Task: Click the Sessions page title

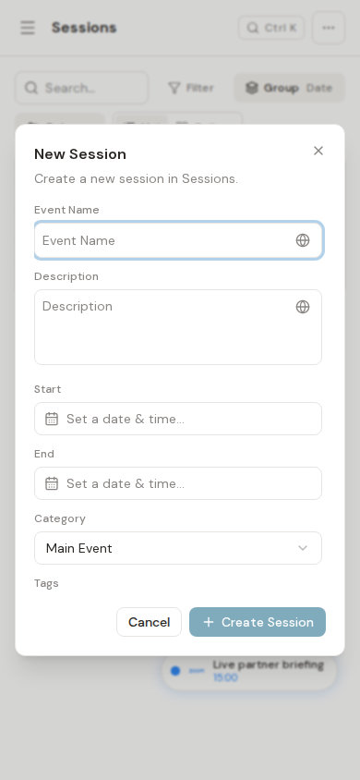Action: click(x=84, y=28)
